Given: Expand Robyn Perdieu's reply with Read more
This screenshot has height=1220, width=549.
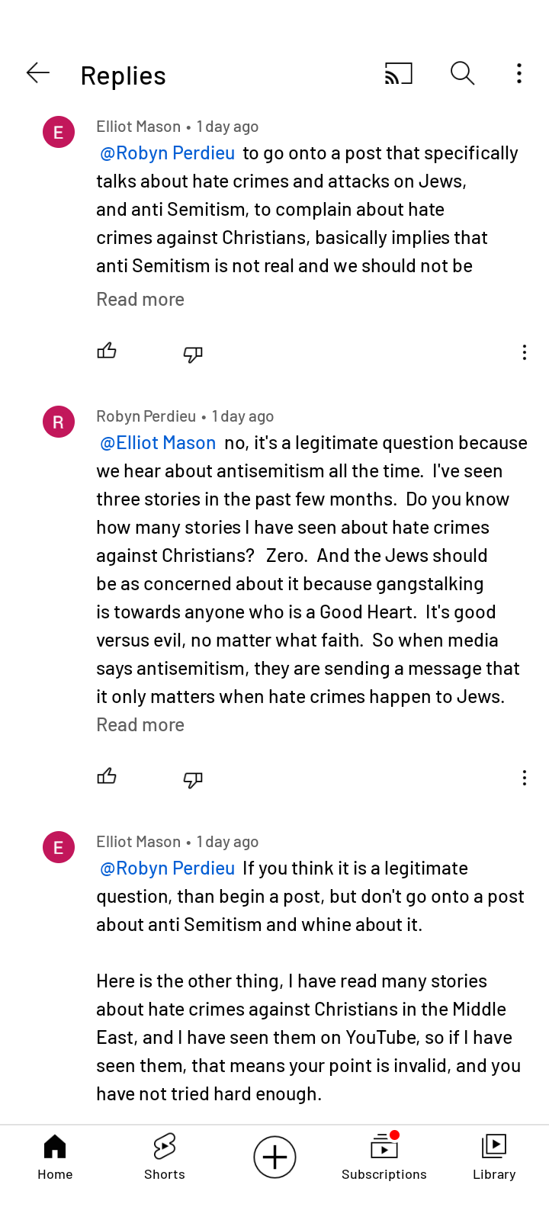Looking at the screenshot, I should point(140,725).
